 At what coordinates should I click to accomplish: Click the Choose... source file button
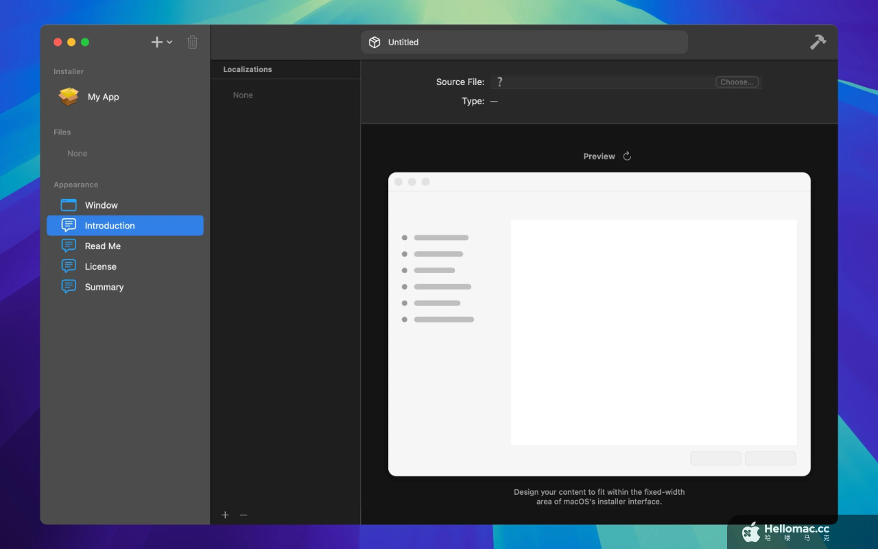[x=737, y=82]
